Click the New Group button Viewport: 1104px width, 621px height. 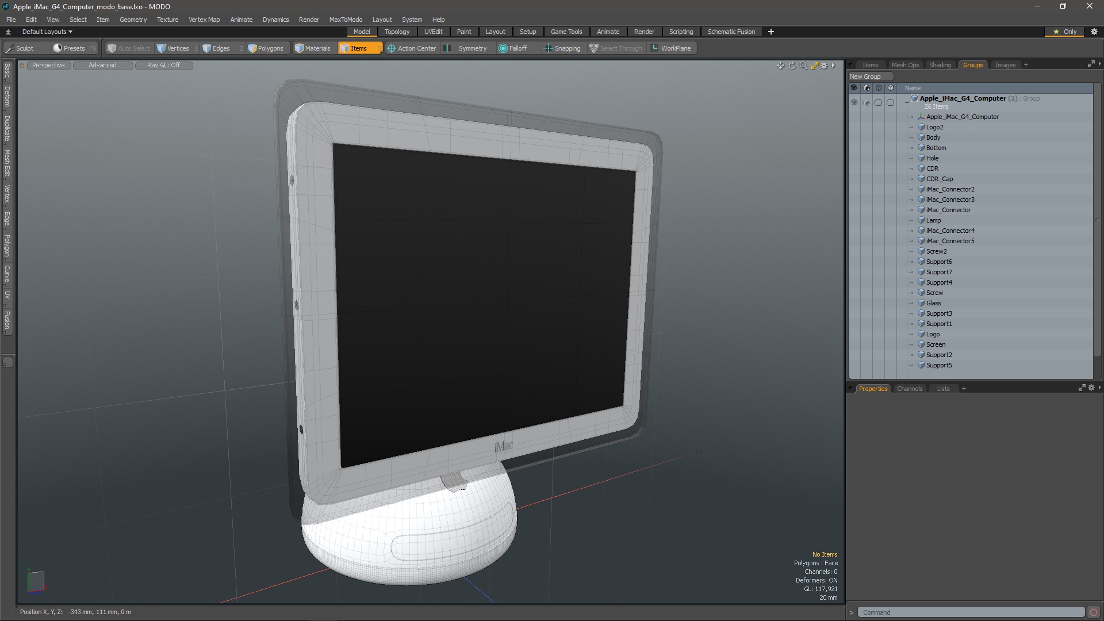[x=870, y=76]
